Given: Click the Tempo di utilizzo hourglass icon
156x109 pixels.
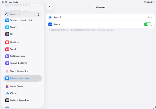Looking at the screenshot, I should click(x=7, y=63).
